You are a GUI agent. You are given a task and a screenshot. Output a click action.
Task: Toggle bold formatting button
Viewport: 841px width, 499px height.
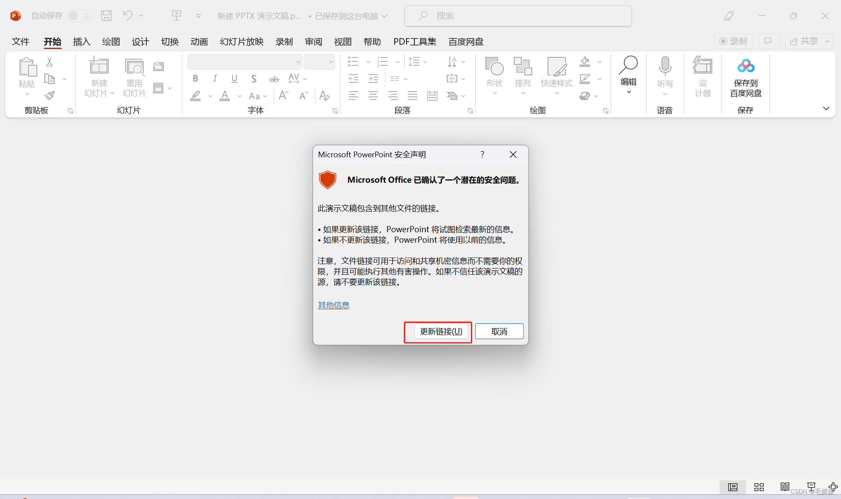[195, 78]
